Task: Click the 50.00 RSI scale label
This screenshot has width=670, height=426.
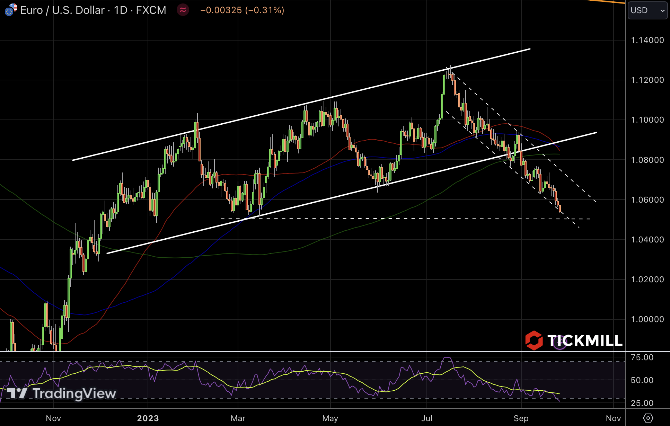Action: click(642, 380)
